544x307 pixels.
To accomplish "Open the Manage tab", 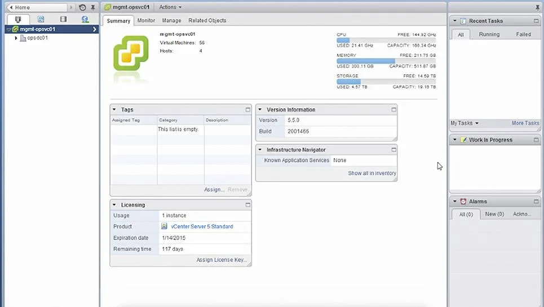I will [171, 20].
